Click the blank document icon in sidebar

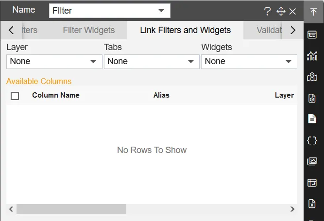(x=312, y=119)
